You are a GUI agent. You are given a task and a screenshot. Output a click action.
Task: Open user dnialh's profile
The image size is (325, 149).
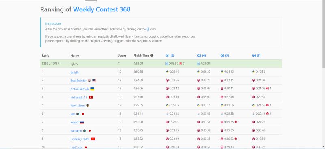[x=75, y=72]
